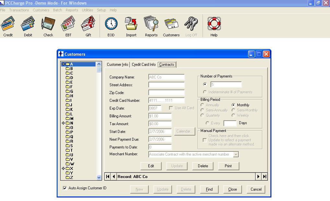Select Semi-Monthly billing period

tap(233, 110)
